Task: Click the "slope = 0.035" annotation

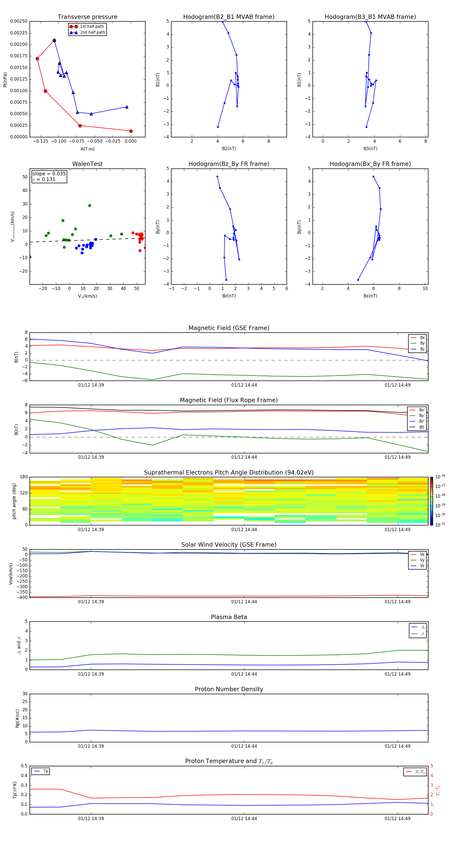Action: click(49, 174)
